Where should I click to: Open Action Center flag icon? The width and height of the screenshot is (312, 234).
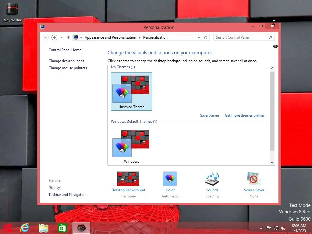point(268,228)
